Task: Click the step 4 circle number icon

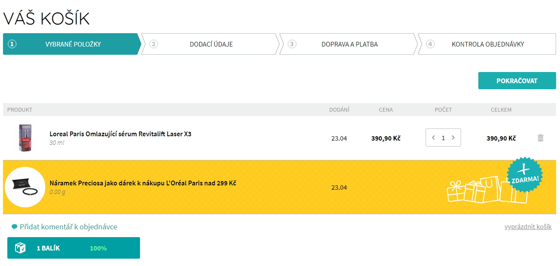Action: [x=430, y=44]
